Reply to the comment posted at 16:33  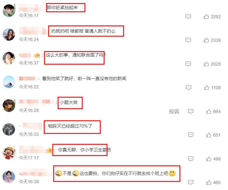[191, 135]
